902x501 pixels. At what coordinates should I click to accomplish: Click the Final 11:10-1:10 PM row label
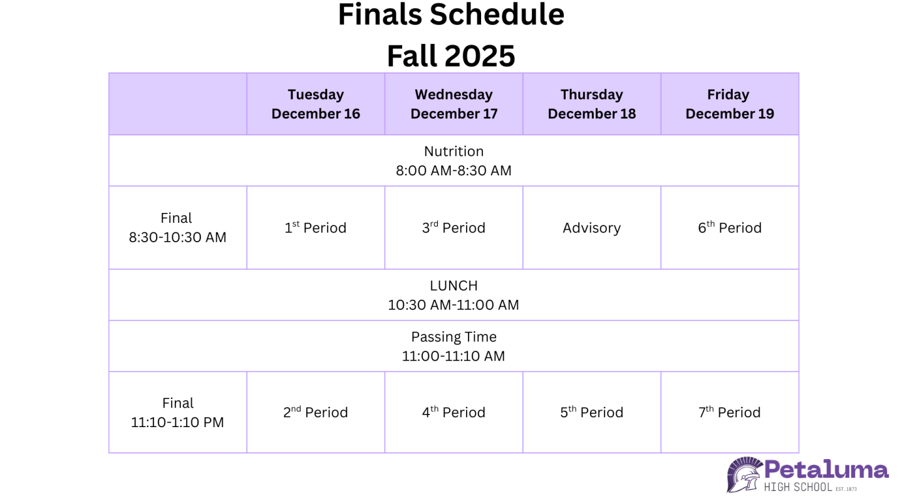pyautogui.click(x=177, y=412)
